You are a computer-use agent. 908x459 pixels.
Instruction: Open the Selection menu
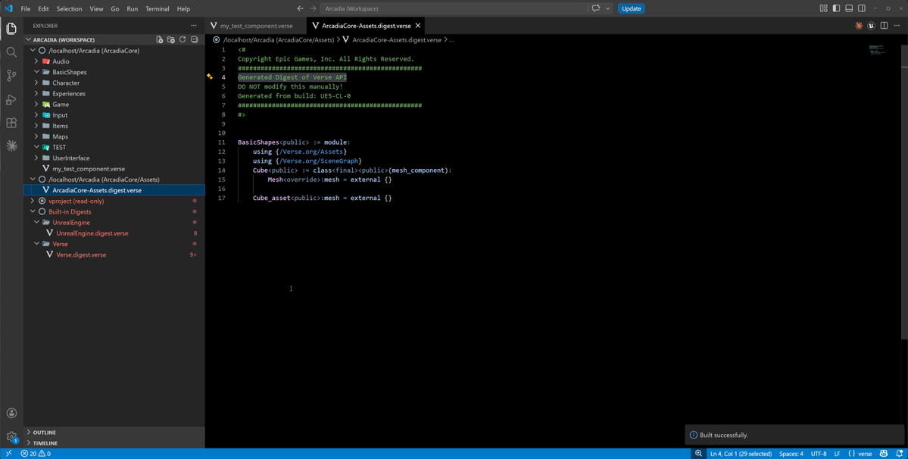tap(69, 8)
